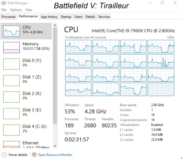Click the first logical processor graph
182x159 pixels.
[78, 47]
